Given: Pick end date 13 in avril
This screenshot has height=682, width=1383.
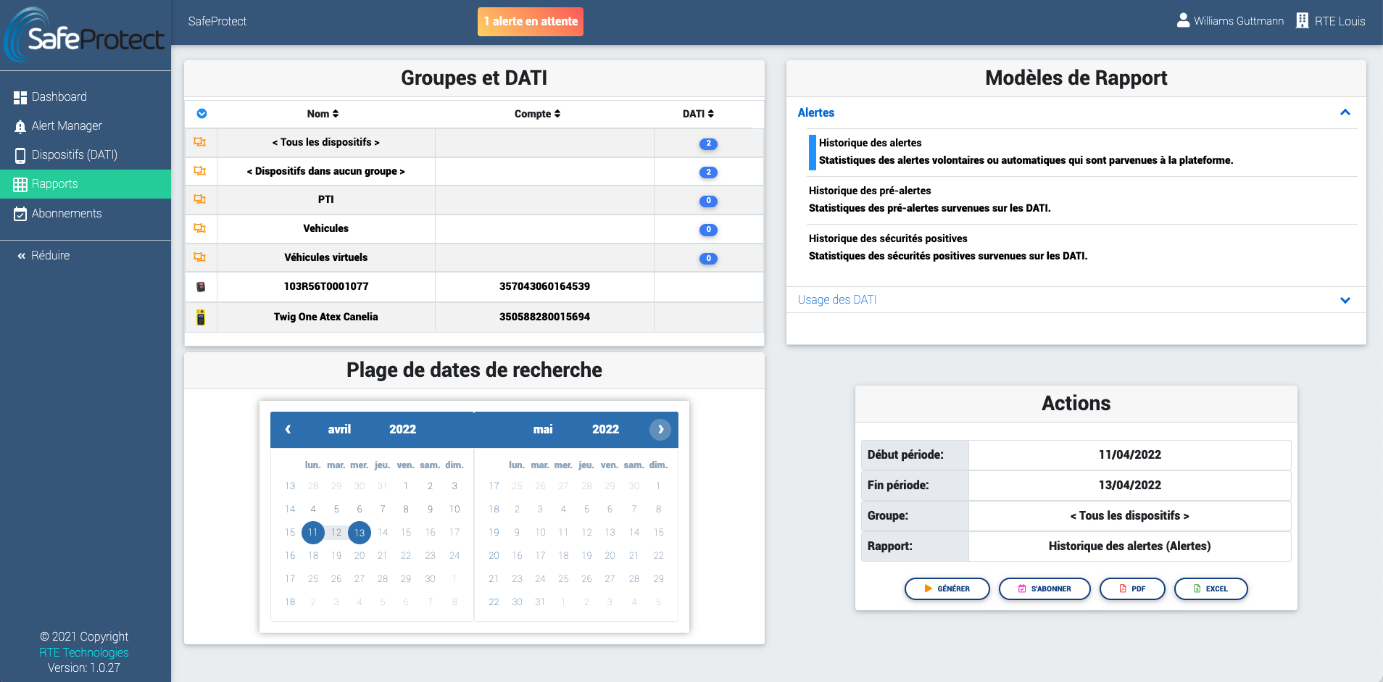Looking at the screenshot, I should (x=360, y=533).
